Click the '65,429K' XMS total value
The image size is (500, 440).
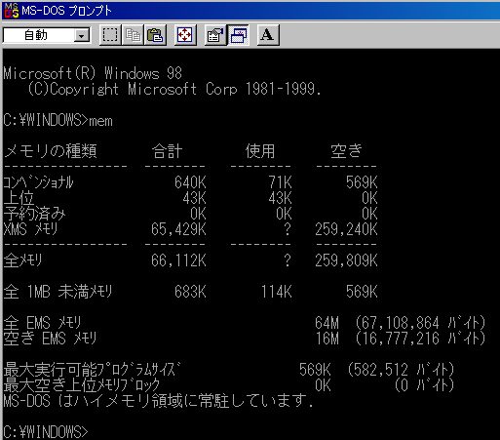click(x=178, y=229)
